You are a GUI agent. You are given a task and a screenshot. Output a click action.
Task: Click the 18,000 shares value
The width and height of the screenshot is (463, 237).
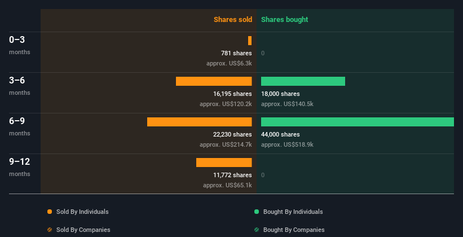pos(280,94)
